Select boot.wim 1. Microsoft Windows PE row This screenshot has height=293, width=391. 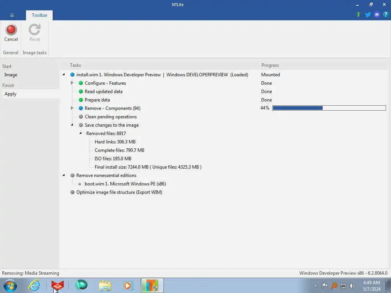point(125,184)
